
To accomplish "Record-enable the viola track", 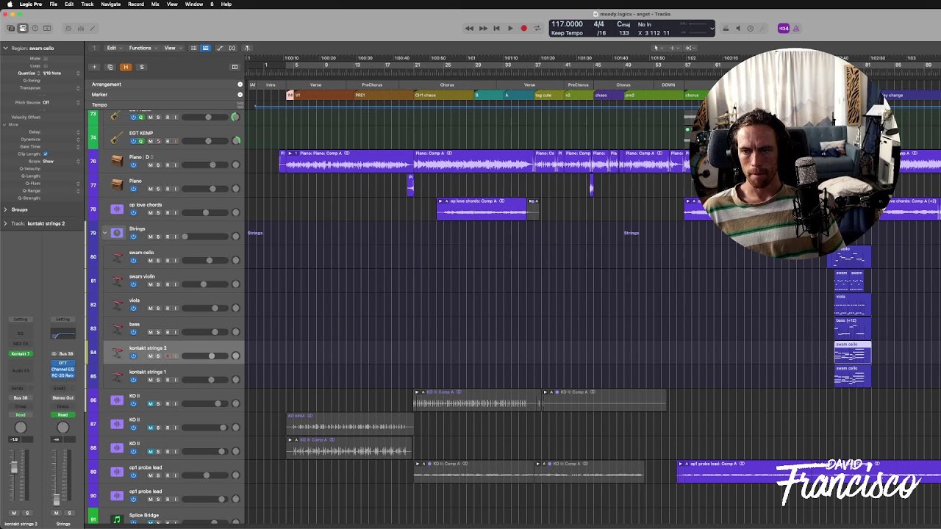I will click(x=167, y=308).
